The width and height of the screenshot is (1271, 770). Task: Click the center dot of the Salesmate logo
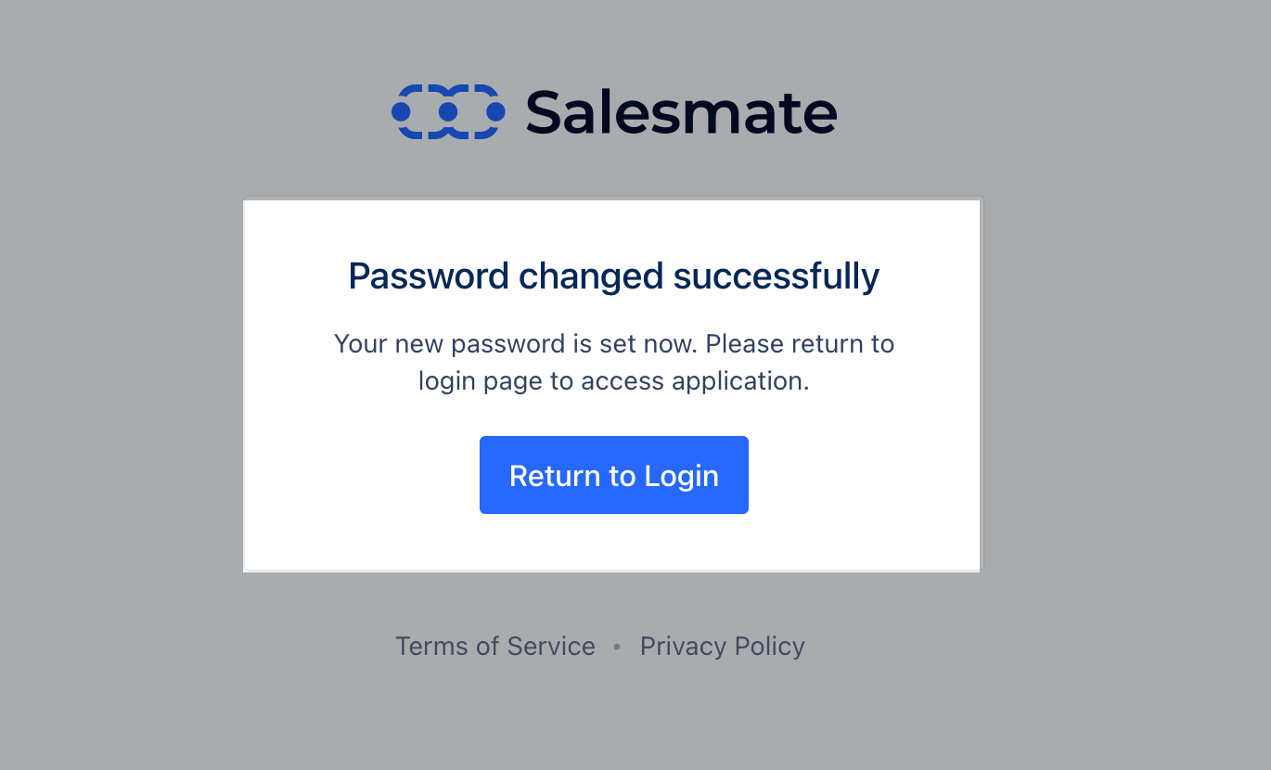click(x=448, y=112)
